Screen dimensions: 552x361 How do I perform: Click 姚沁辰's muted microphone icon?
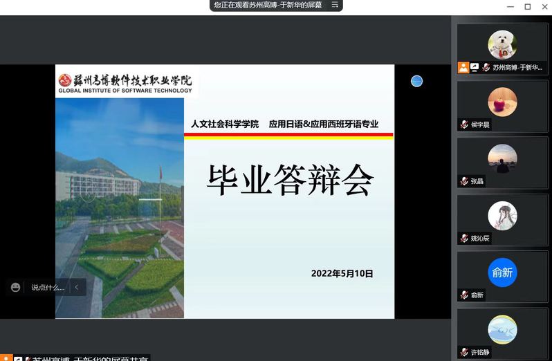click(464, 239)
